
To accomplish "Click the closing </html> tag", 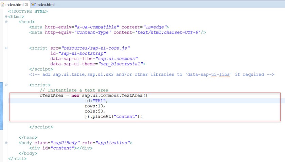I will click(x=17, y=159).
